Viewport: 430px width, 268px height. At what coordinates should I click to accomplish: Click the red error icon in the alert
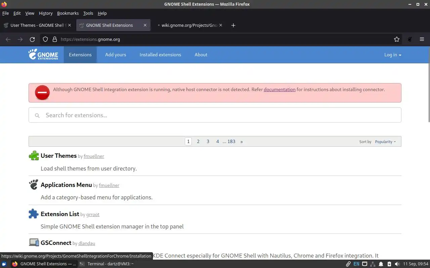click(42, 92)
